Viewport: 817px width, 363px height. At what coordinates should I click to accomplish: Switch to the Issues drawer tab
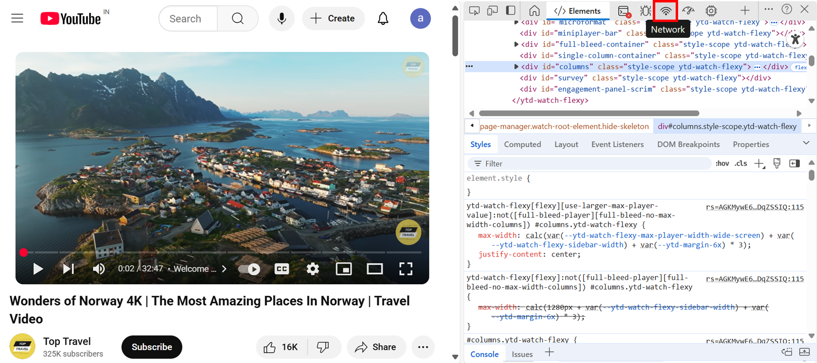(x=522, y=354)
